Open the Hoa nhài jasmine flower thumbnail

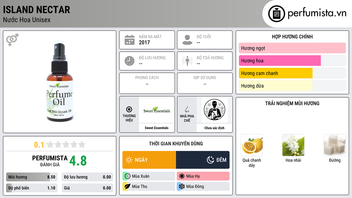pyautogui.click(x=293, y=145)
